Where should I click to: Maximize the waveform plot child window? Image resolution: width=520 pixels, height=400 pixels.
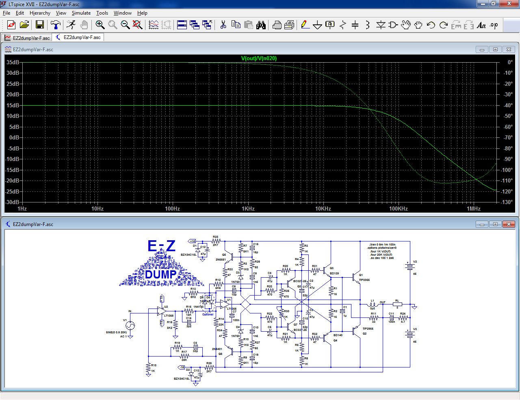pos(495,50)
